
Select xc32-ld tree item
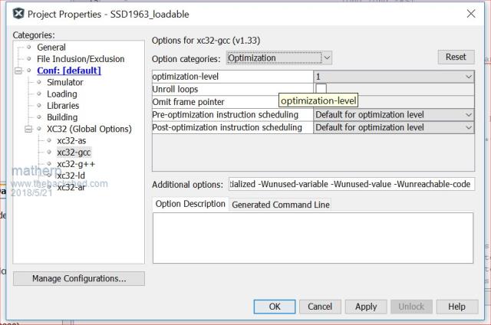pyautogui.click(x=71, y=176)
